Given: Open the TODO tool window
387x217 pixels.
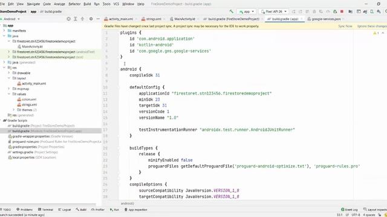Looking at the screenshot, I should [6, 210].
